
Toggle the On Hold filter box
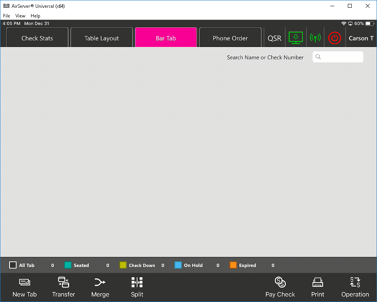pos(178,265)
